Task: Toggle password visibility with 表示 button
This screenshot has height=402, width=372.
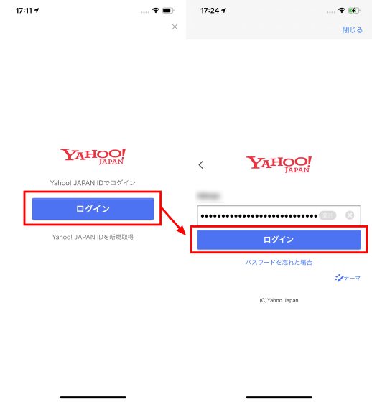Action: coord(327,215)
